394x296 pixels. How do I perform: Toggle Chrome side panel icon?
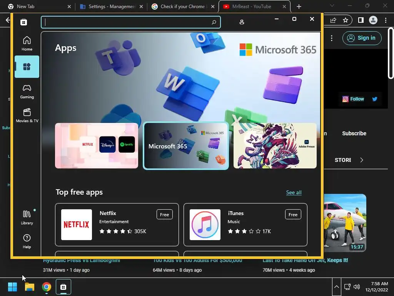(361, 20)
